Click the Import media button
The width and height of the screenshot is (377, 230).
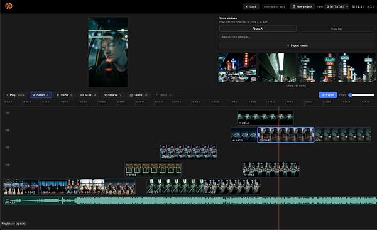pyautogui.click(x=297, y=45)
